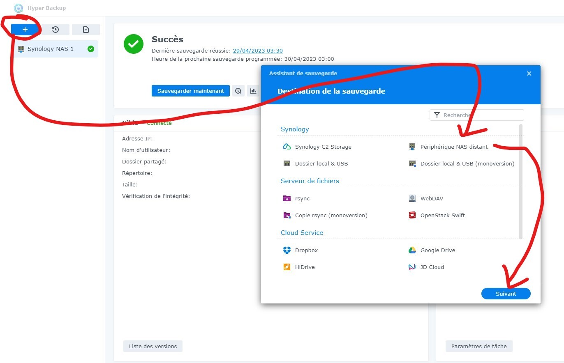
Task: Focus the Recherche search field
Action: 477,115
